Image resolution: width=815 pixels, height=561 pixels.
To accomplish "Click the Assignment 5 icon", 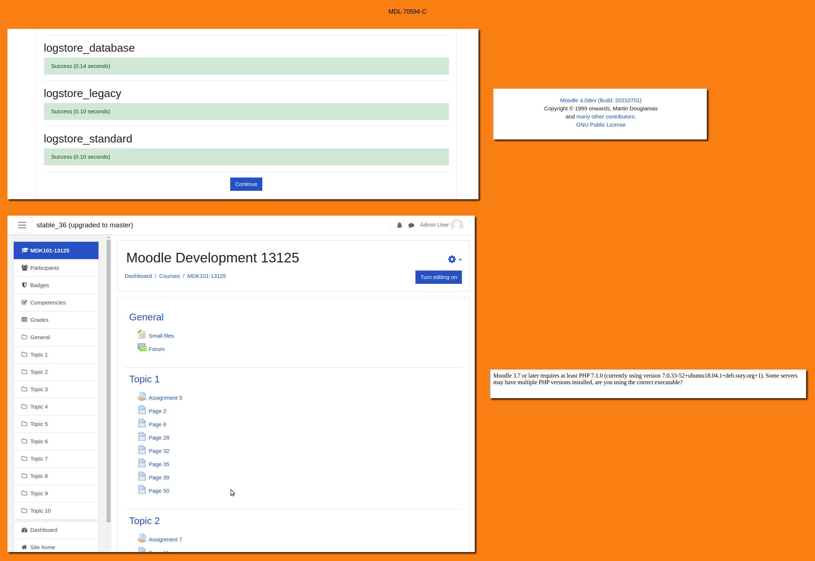I will coord(142,397).
